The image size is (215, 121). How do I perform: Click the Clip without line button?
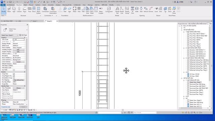(x=18, y=80)
